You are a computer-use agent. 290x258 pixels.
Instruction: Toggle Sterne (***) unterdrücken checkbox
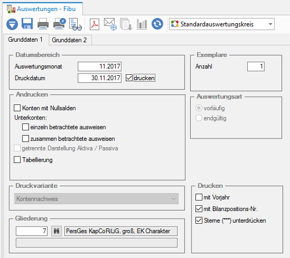tap(199, 220)
